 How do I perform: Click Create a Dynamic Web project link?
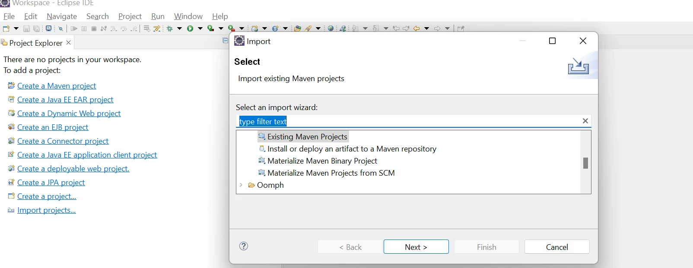(69, 114)
